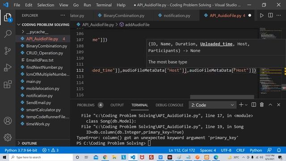286x161 pixels.
Task: Click the Windows search box
Action: [41, 157]
